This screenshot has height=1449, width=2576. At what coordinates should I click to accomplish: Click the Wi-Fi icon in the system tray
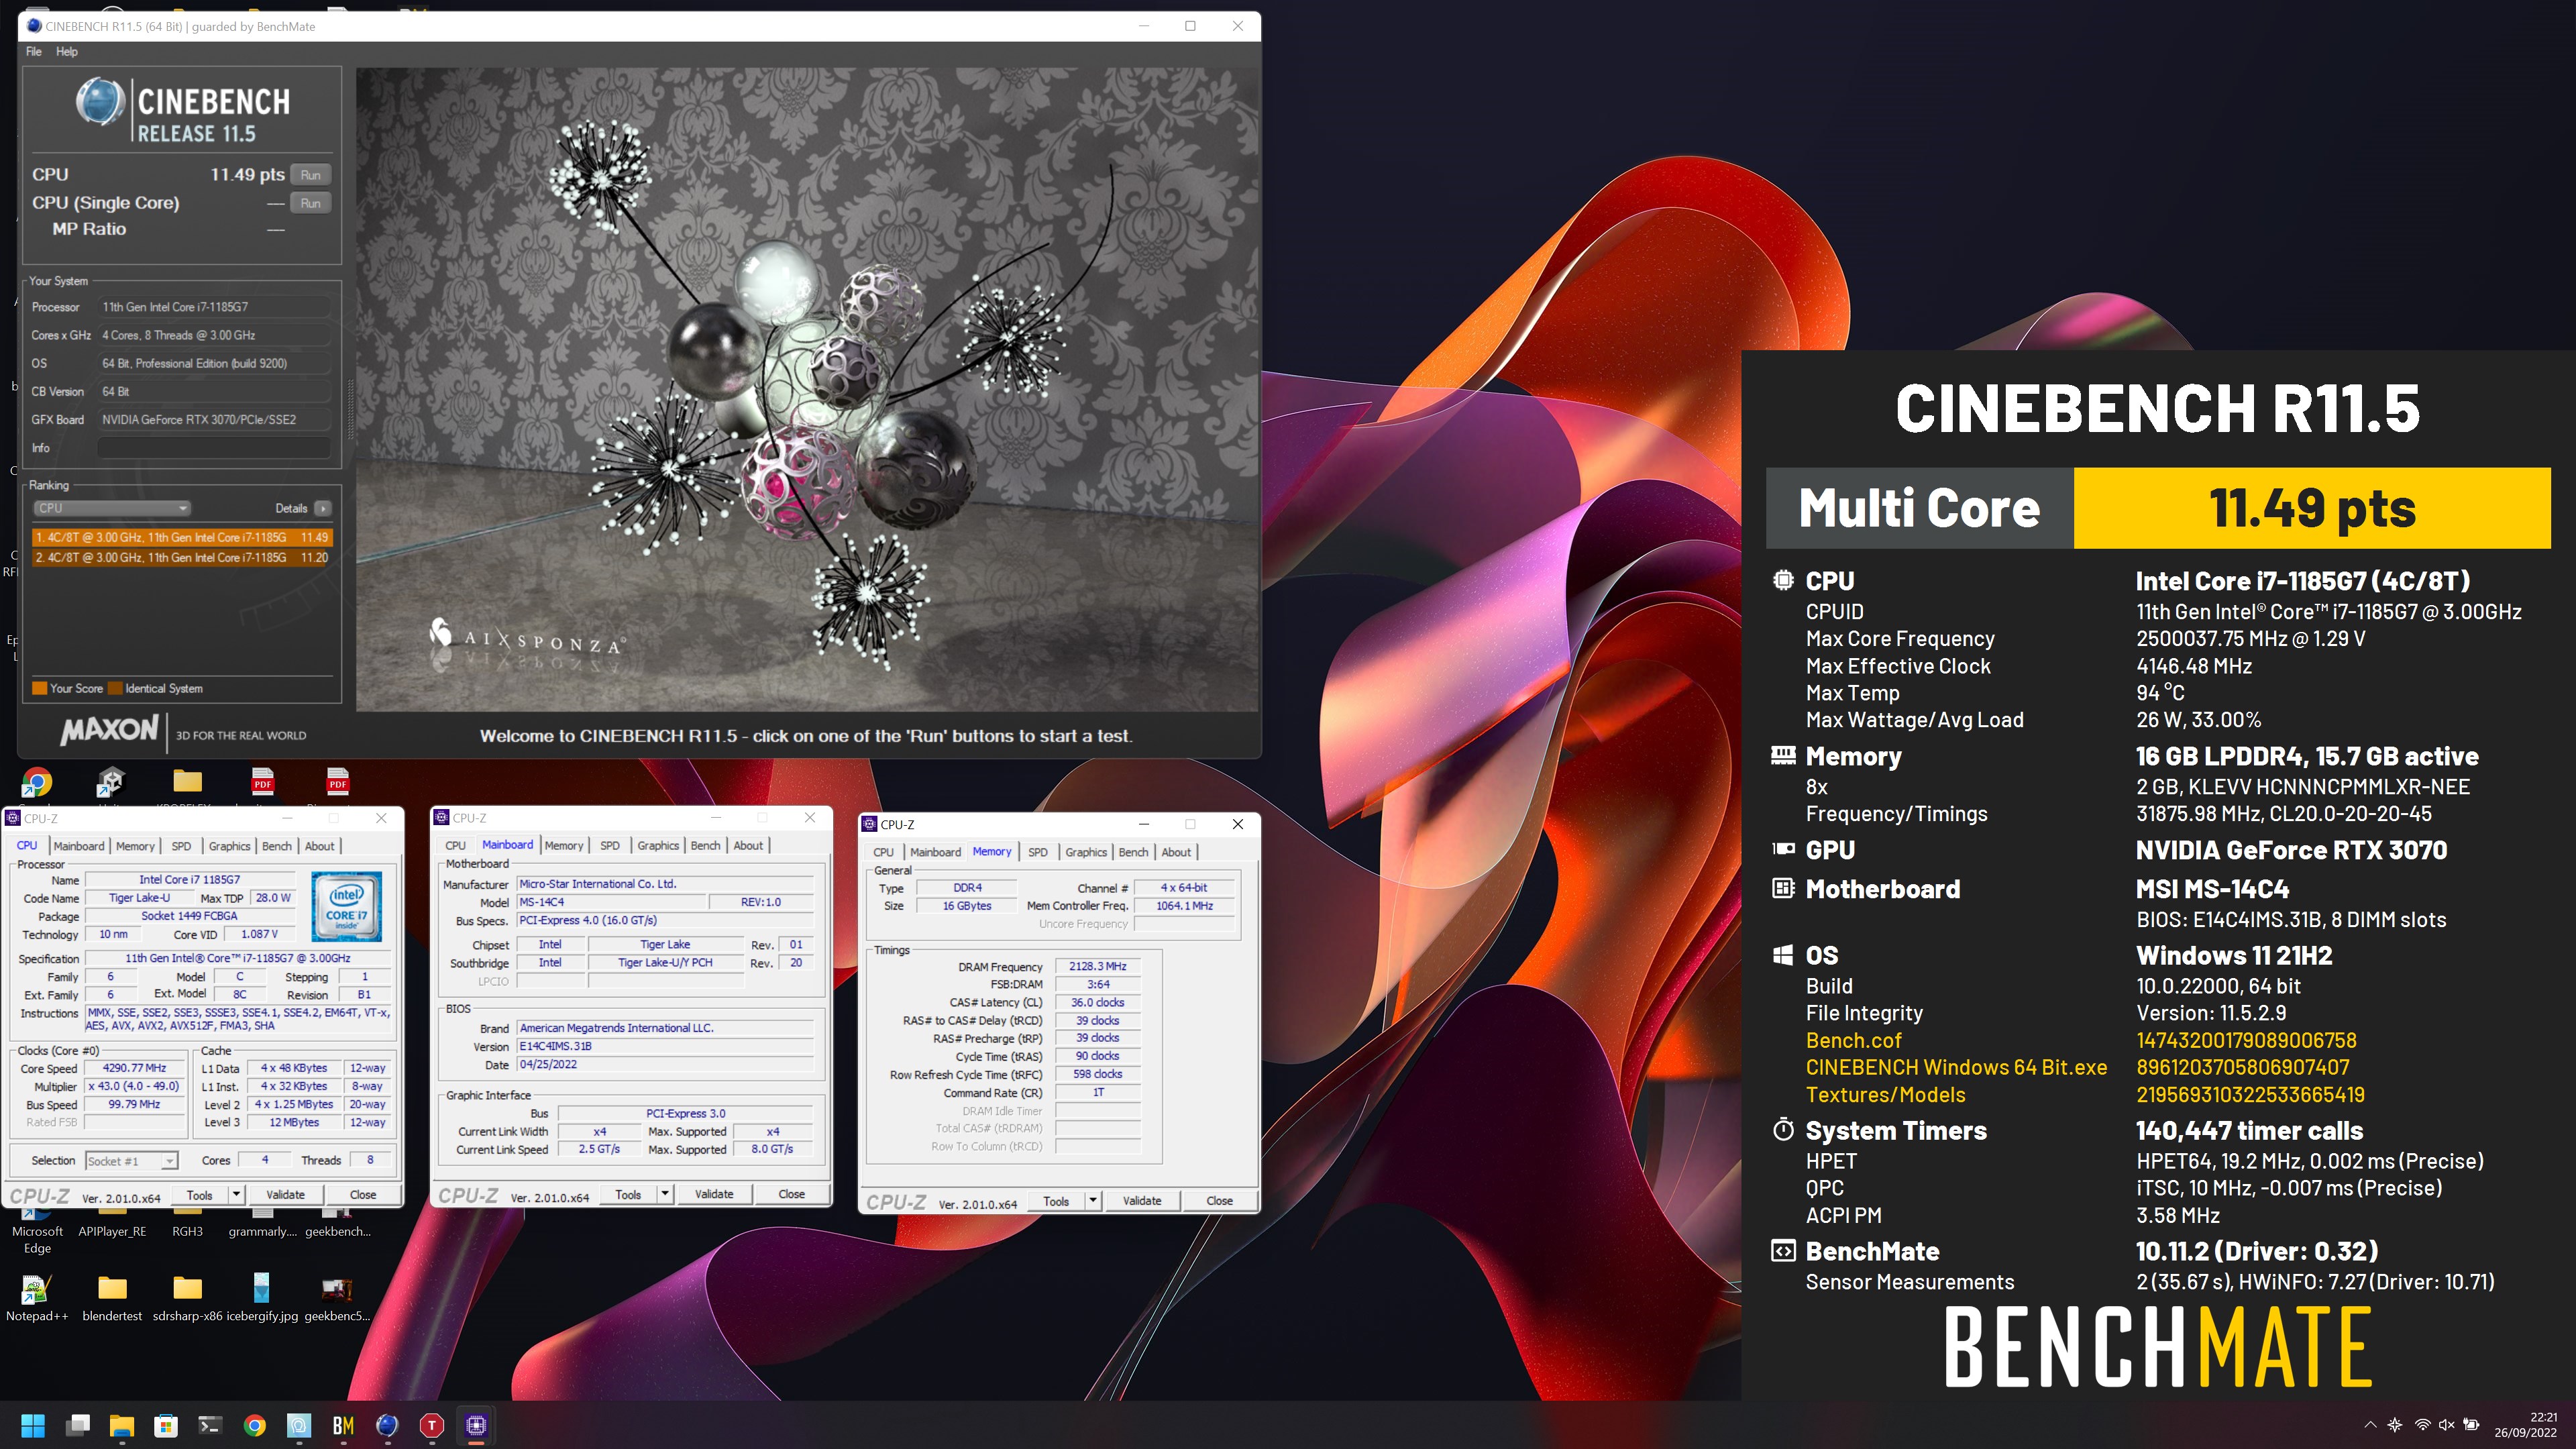pyautogui.click(x=2422, y=1425)
